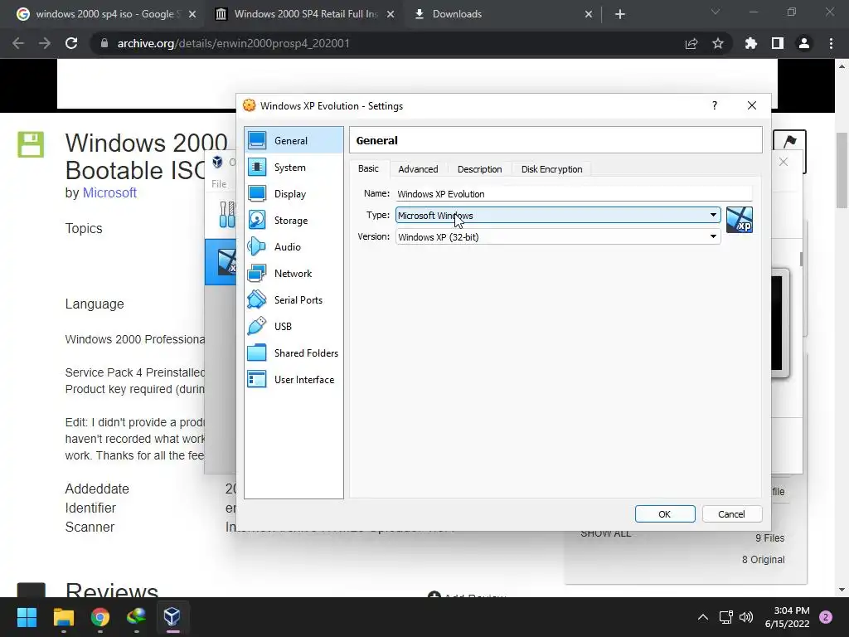Viewport: 849px width, 637px height.
Task: Open the USB settings category
Action: pos(294,327)
